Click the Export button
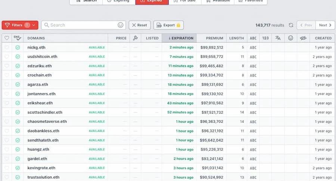336x181 pixels. point(168,25)
